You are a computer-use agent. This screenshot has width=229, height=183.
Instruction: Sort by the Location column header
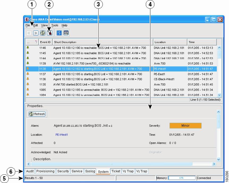170,42
